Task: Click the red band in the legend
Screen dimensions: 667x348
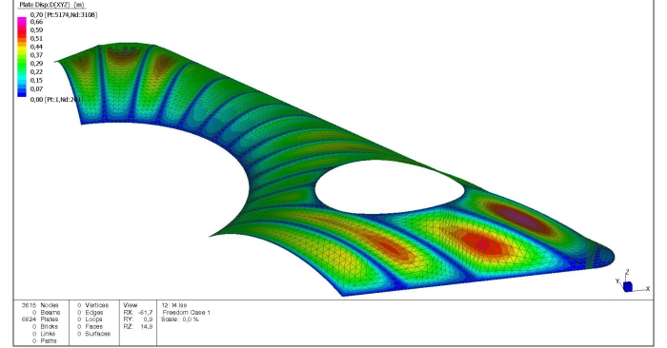Action: click(22, 32)
